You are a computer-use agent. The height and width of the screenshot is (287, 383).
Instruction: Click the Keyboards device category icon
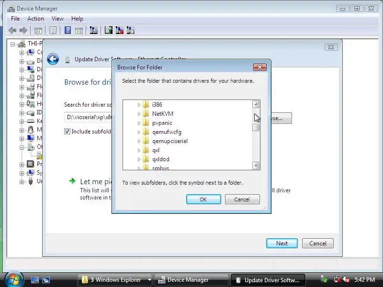tap(31, 121)
